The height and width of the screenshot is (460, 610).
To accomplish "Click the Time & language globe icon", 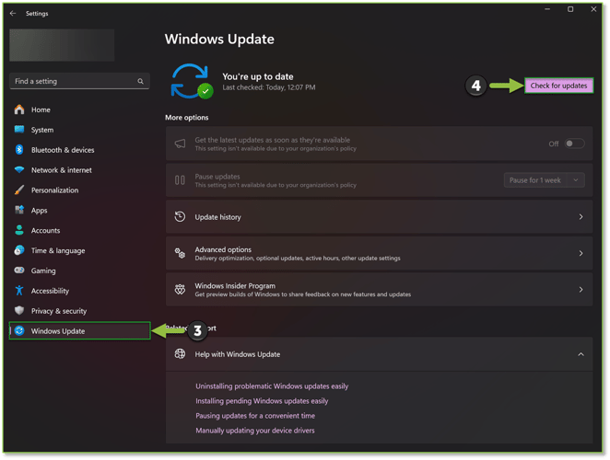I will [x=19, y=250].
